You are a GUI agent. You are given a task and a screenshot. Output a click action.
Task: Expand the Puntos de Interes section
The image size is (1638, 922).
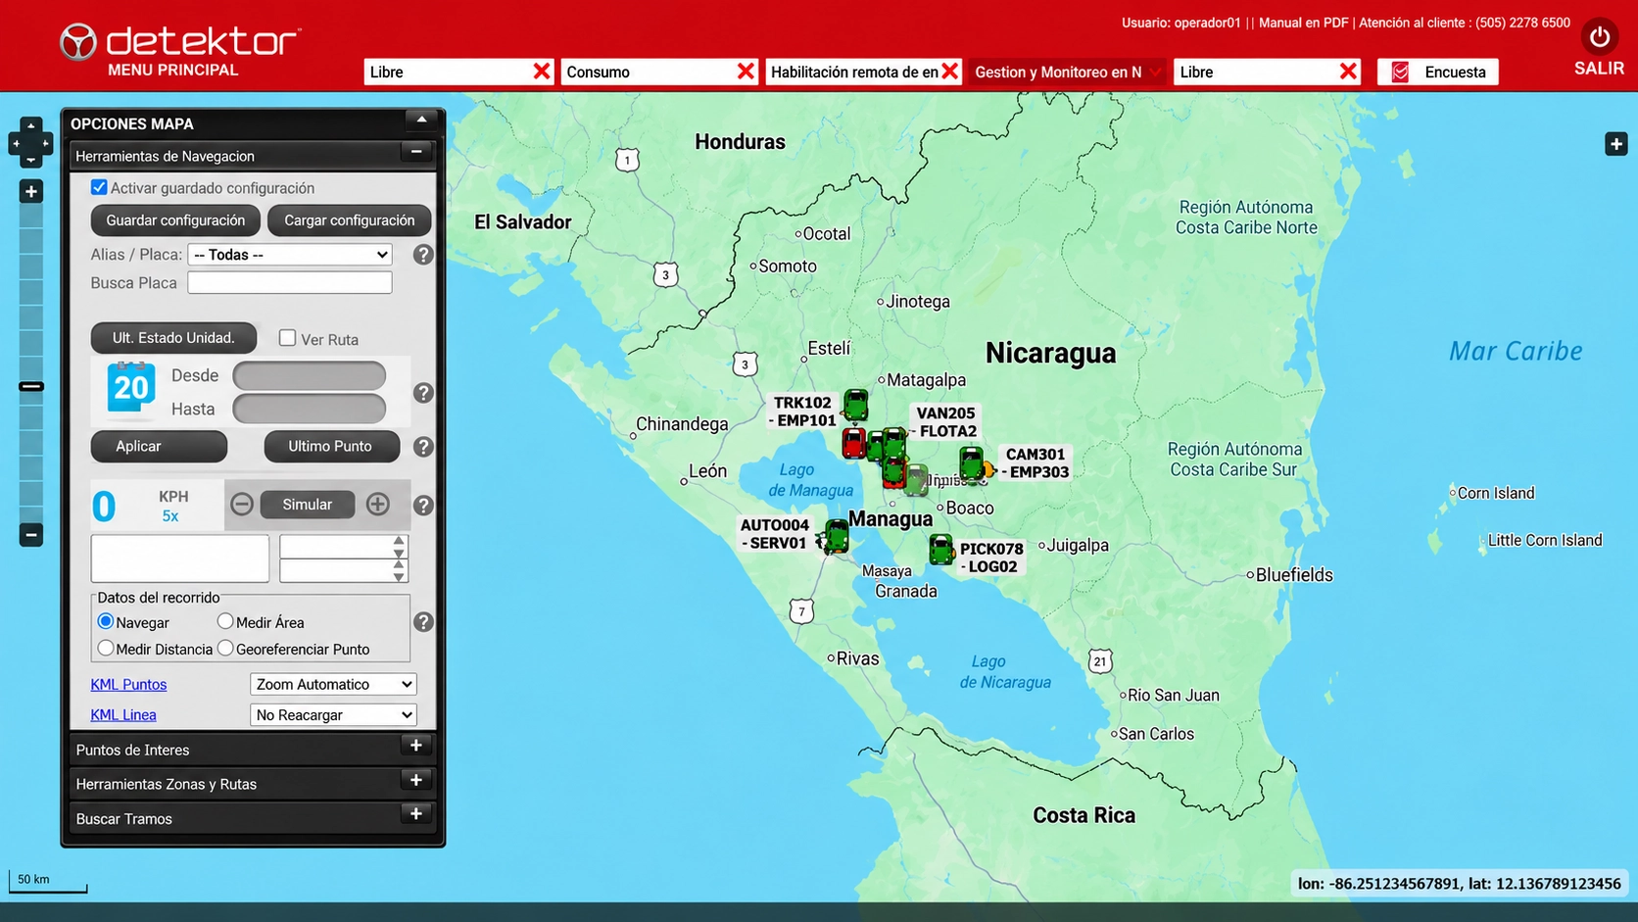[x=416, y=746]
